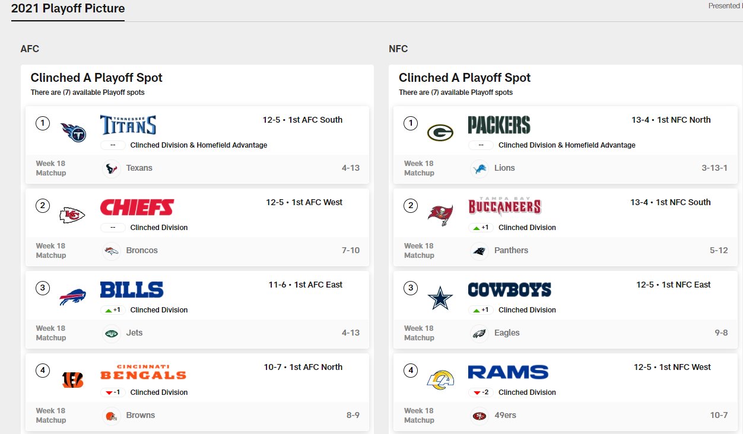This screenshot has width=743, height=434.
Task: Click the Bills 11-6 1st AFC East record
Action: 306,285
